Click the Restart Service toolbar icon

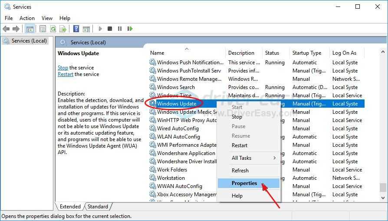coord(130,29)
